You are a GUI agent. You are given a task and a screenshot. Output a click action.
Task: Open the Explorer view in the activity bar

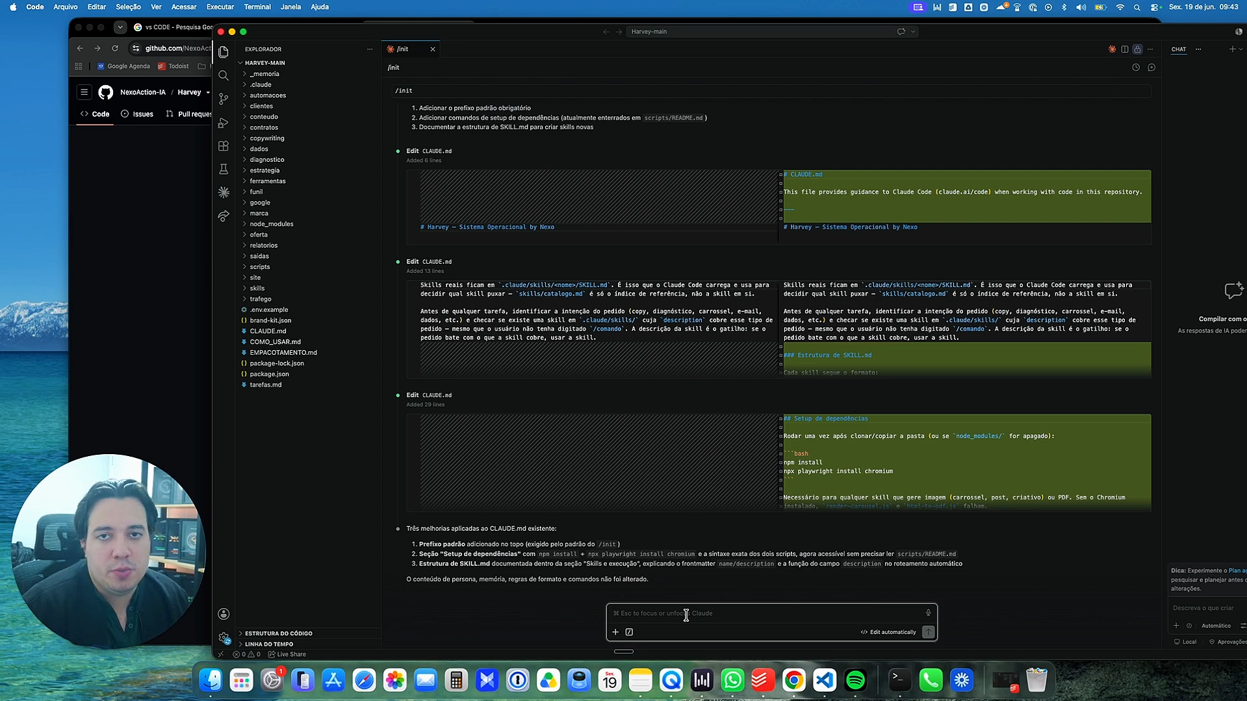(224, 52)
